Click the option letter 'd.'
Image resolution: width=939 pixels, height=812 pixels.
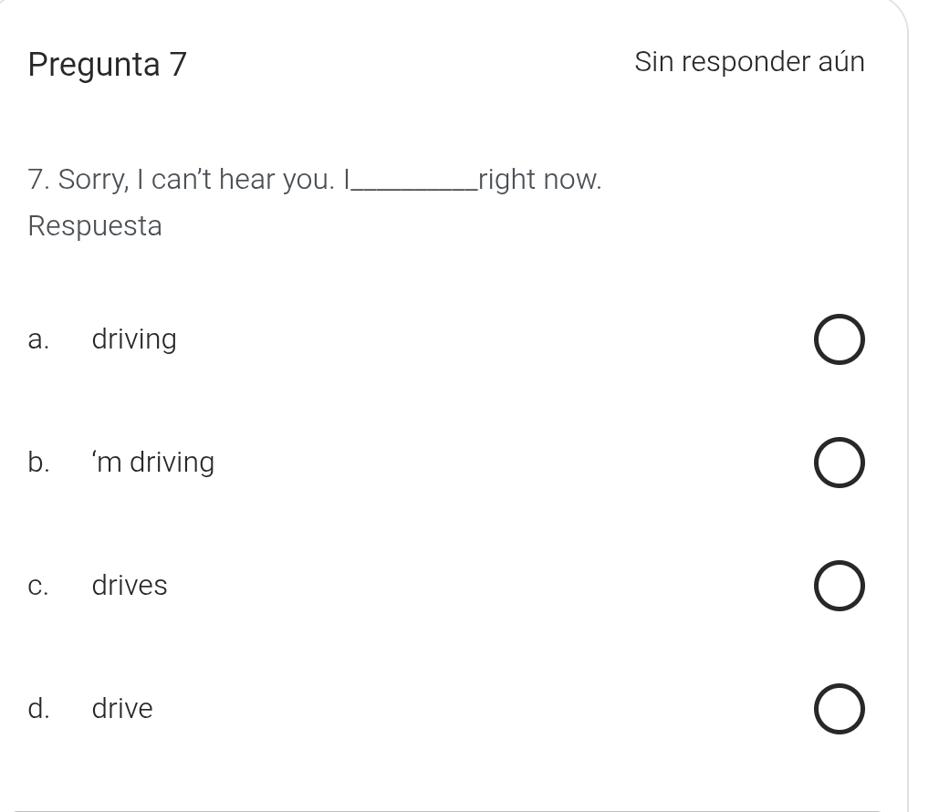pos(38,708)
